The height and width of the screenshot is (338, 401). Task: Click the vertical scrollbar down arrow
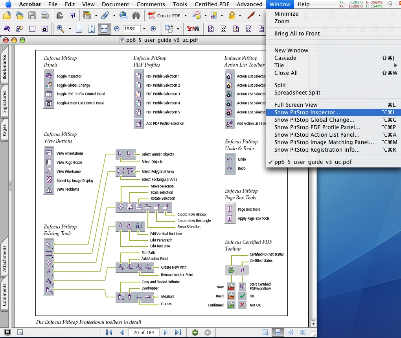point(313,324)
